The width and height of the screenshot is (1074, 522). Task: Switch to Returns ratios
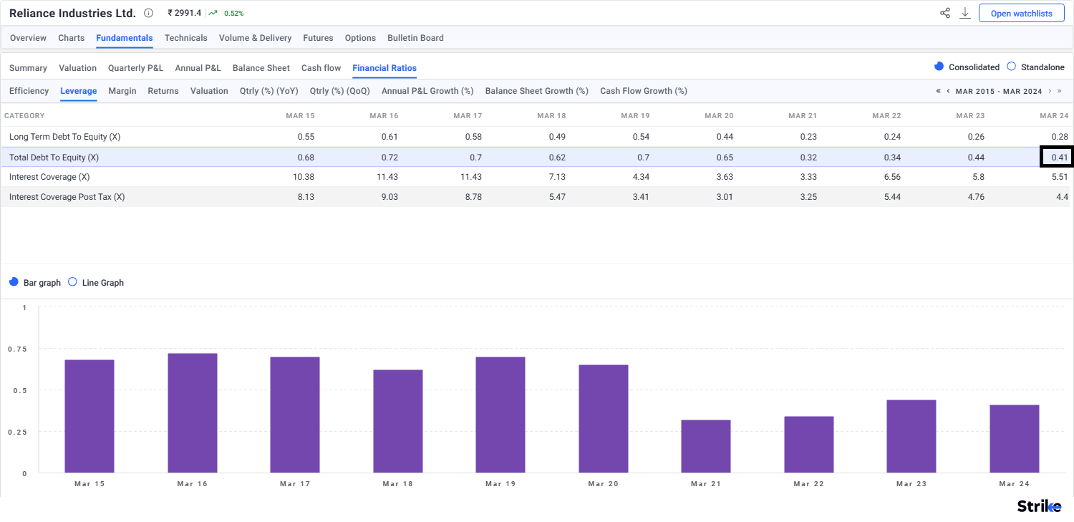click(163, 91)
